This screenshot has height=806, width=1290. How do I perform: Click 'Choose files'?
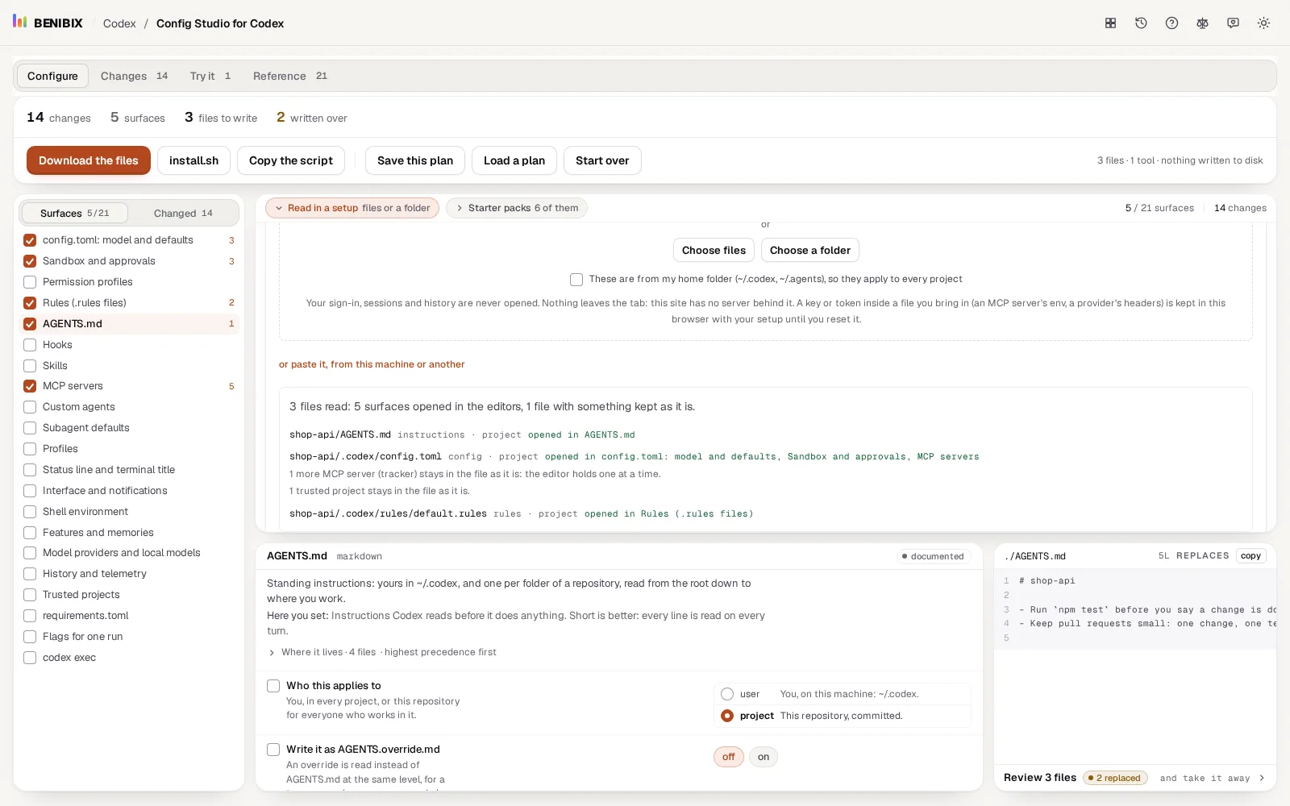tap(714, 250)
